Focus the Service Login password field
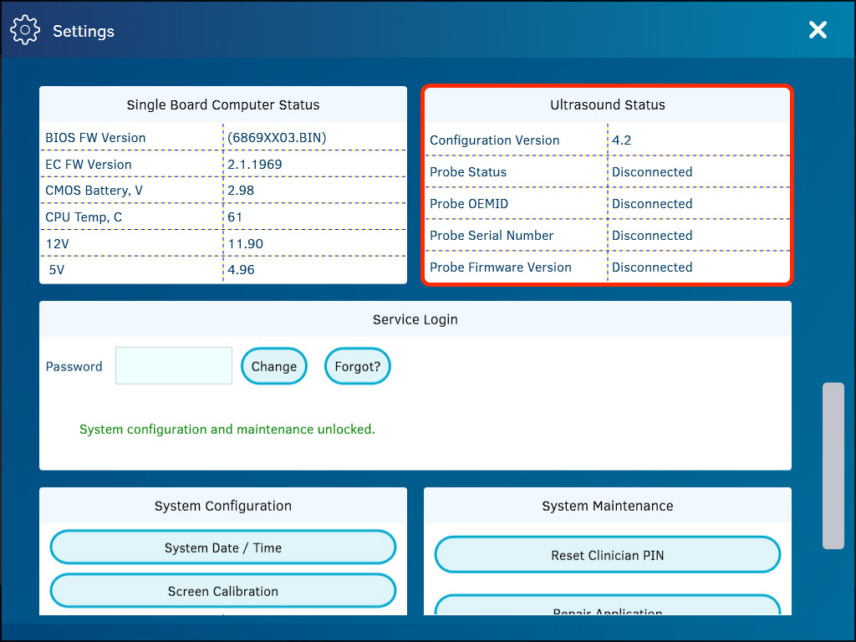The height and width of the screenshot is (642, 856). pos(174,366)
